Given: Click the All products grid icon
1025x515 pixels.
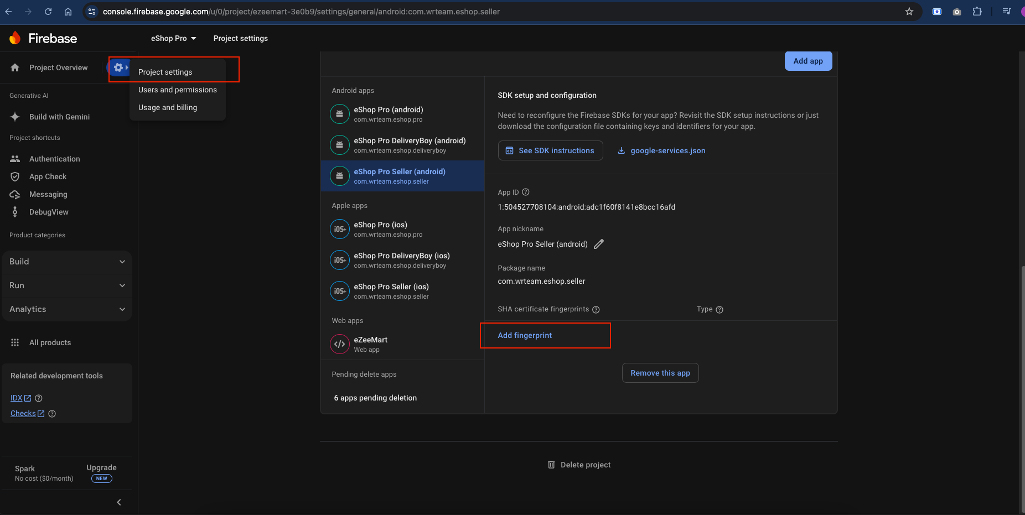Looking at the screenshot, I should (15, 342).
